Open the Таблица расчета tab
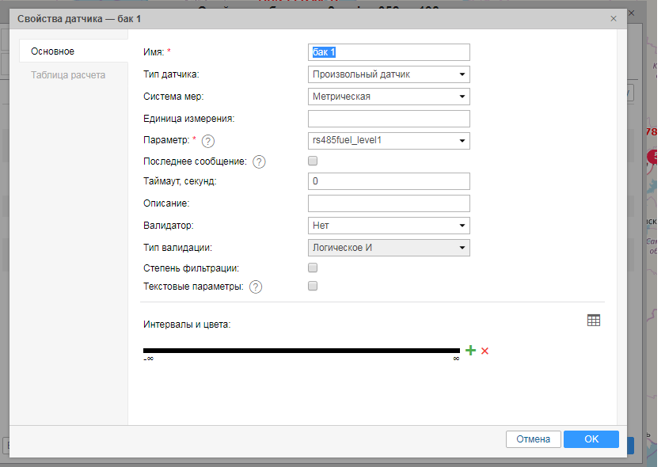 [68, 75]
